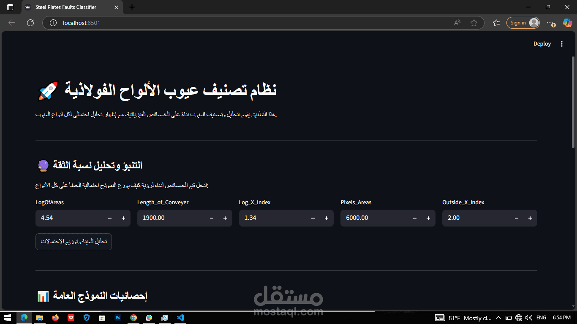Click the Log_X_Index input field
This screenshot has width=577, height=324.
click(x=270, y=218)
